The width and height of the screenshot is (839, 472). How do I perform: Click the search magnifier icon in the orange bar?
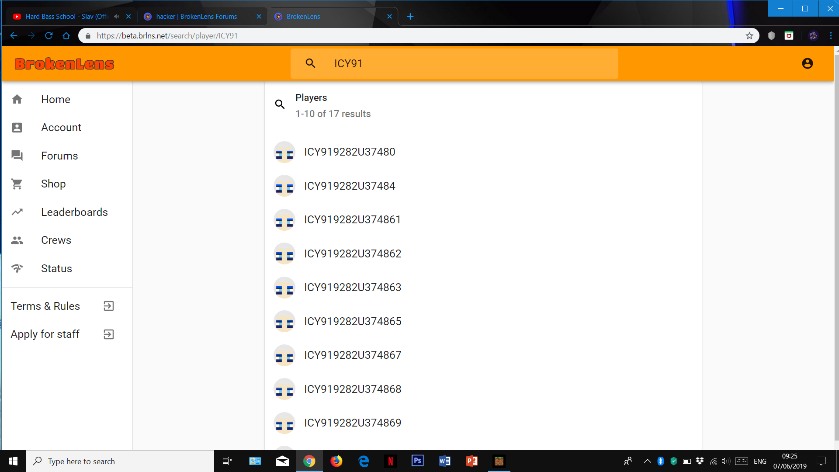(x=310, y=63)
